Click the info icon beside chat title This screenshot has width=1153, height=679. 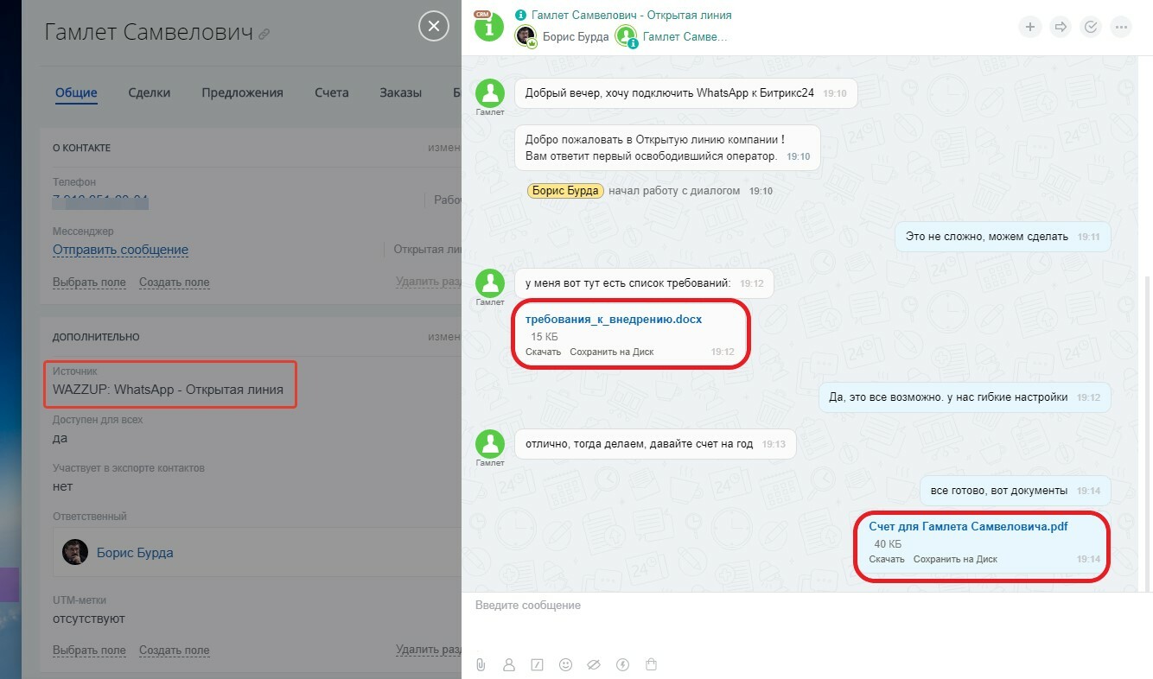[x=520, y=16]
